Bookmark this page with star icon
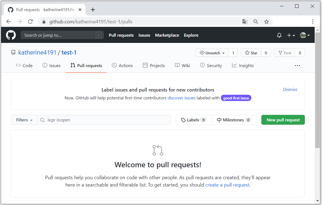The height and width of the screenshot is (205, 322). (266, 21)
